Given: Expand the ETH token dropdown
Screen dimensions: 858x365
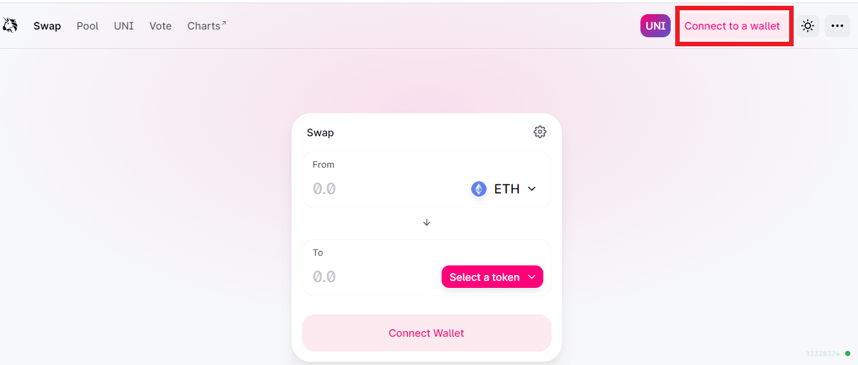Looking at the screenshot, I should 504,189.
